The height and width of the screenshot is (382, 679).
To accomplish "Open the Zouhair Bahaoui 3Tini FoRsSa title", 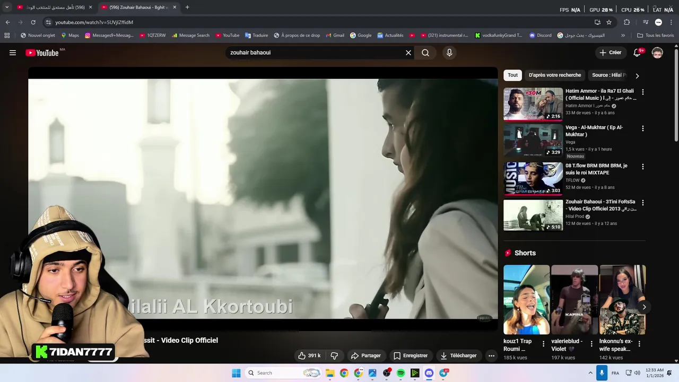I will click(x=600, y=205).
